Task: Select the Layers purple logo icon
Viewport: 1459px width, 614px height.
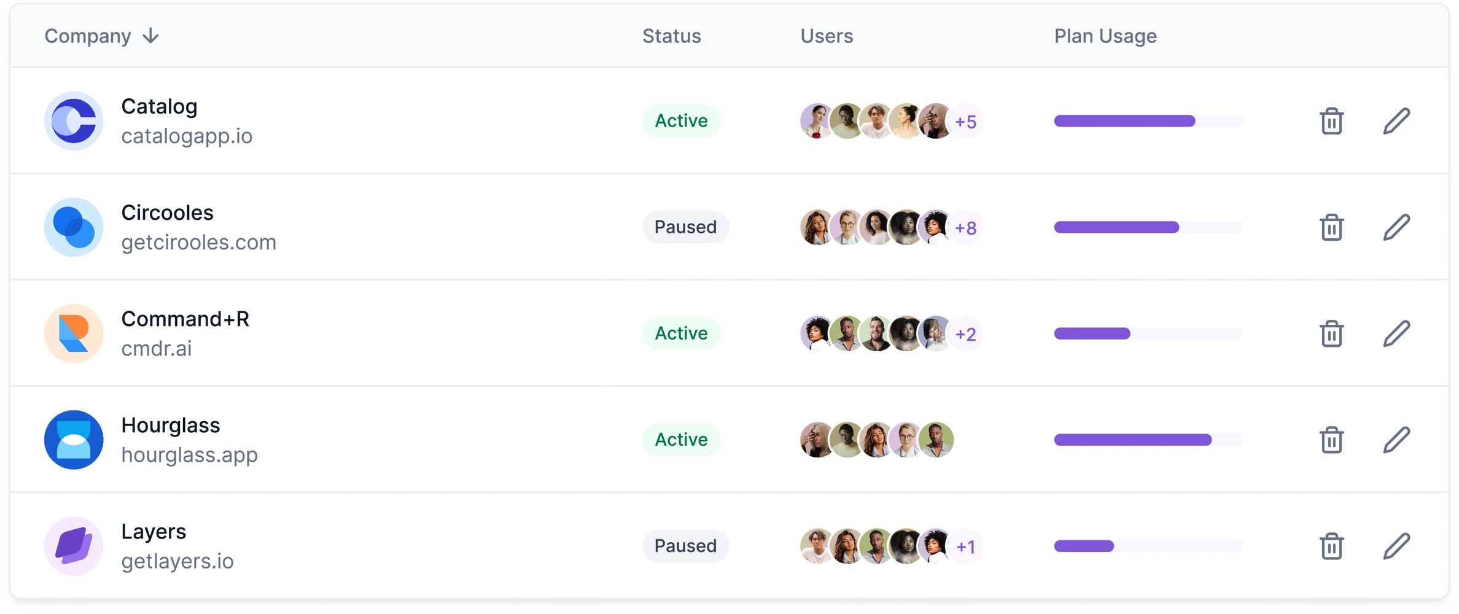Action: coord(74,546)
